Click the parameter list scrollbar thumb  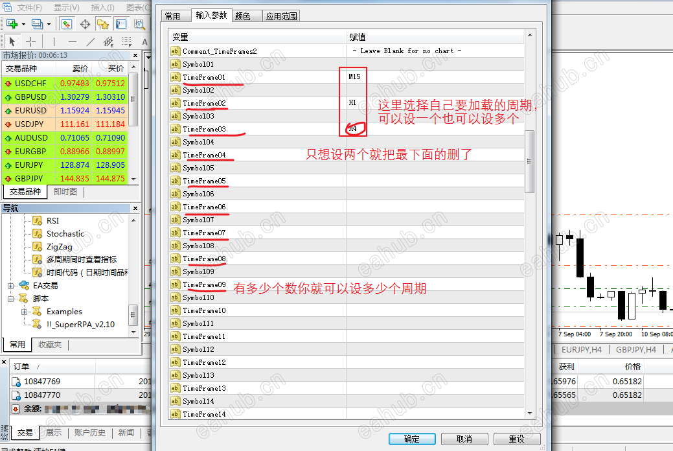pyautogui.click(x=529, y=161)
